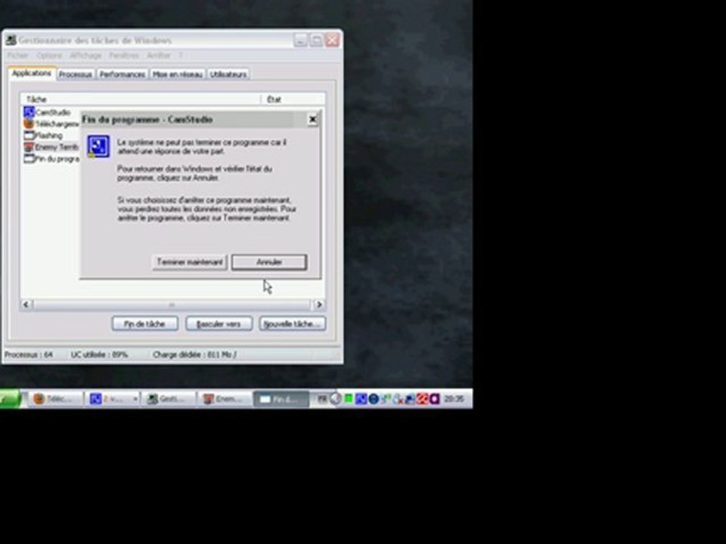The width and height of the screenshot is (726, 544).
Task: Open the Fenêtres menu
Action: pyautogui.click(x=124, y=55)
